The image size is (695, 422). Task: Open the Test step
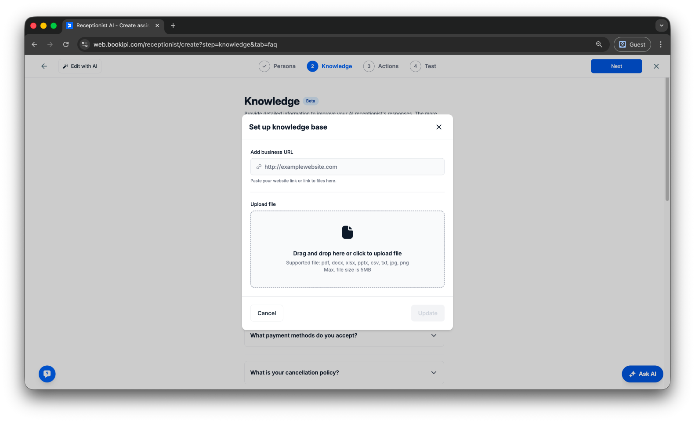(x=423, y=66)
